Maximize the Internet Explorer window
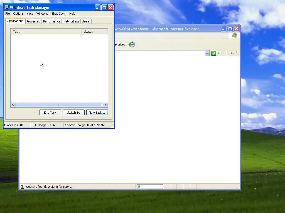The height and width of the screenshot is (213, 285). click(230, 29)
